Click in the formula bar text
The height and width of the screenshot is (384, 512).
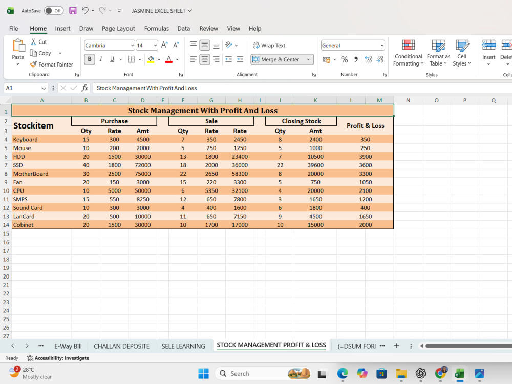(x=146, y=88)
